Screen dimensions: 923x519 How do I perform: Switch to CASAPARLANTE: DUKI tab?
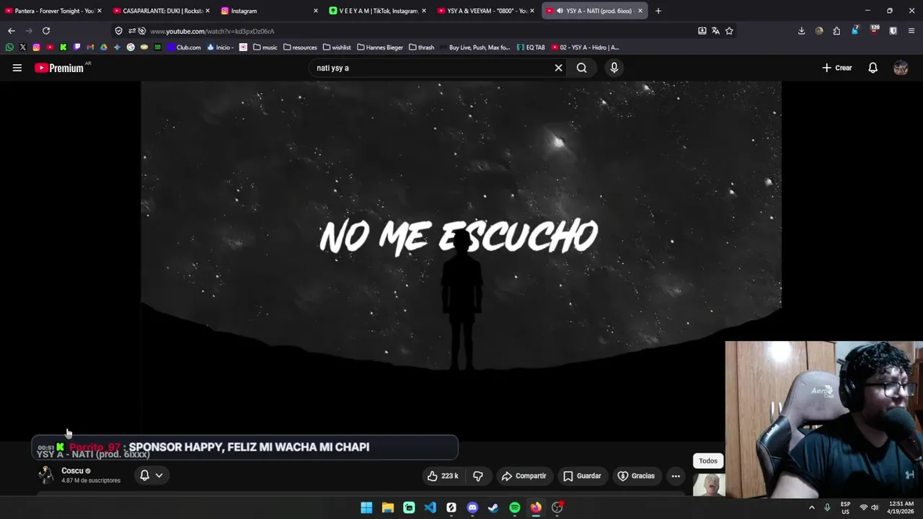[x=162, y=11]
